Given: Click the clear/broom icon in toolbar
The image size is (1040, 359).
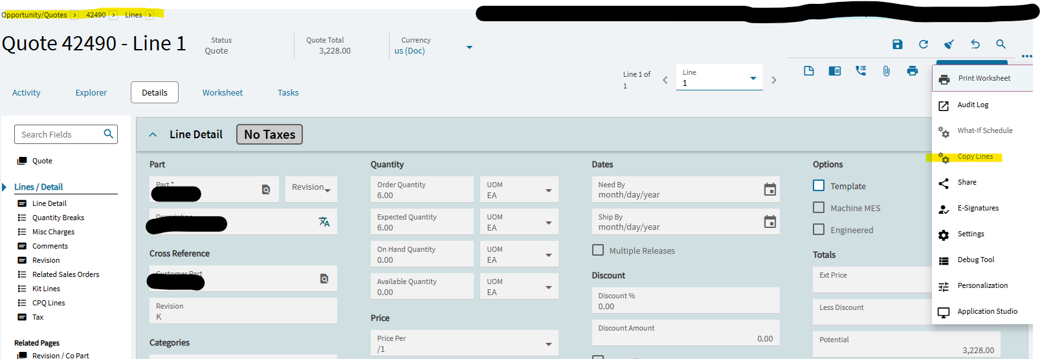Looking at the screenshot, I should point(949,45).
